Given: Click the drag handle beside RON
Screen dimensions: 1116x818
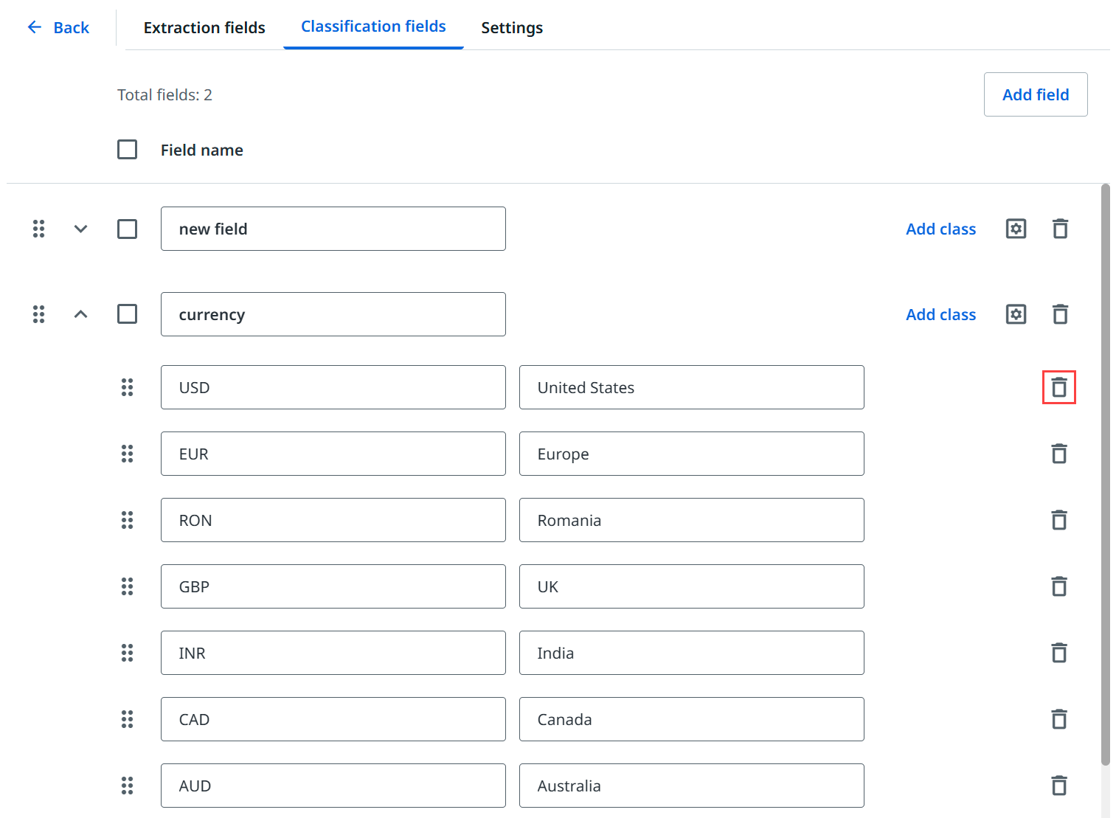Looking at the screenshot, I should click(x=127, y=520).
